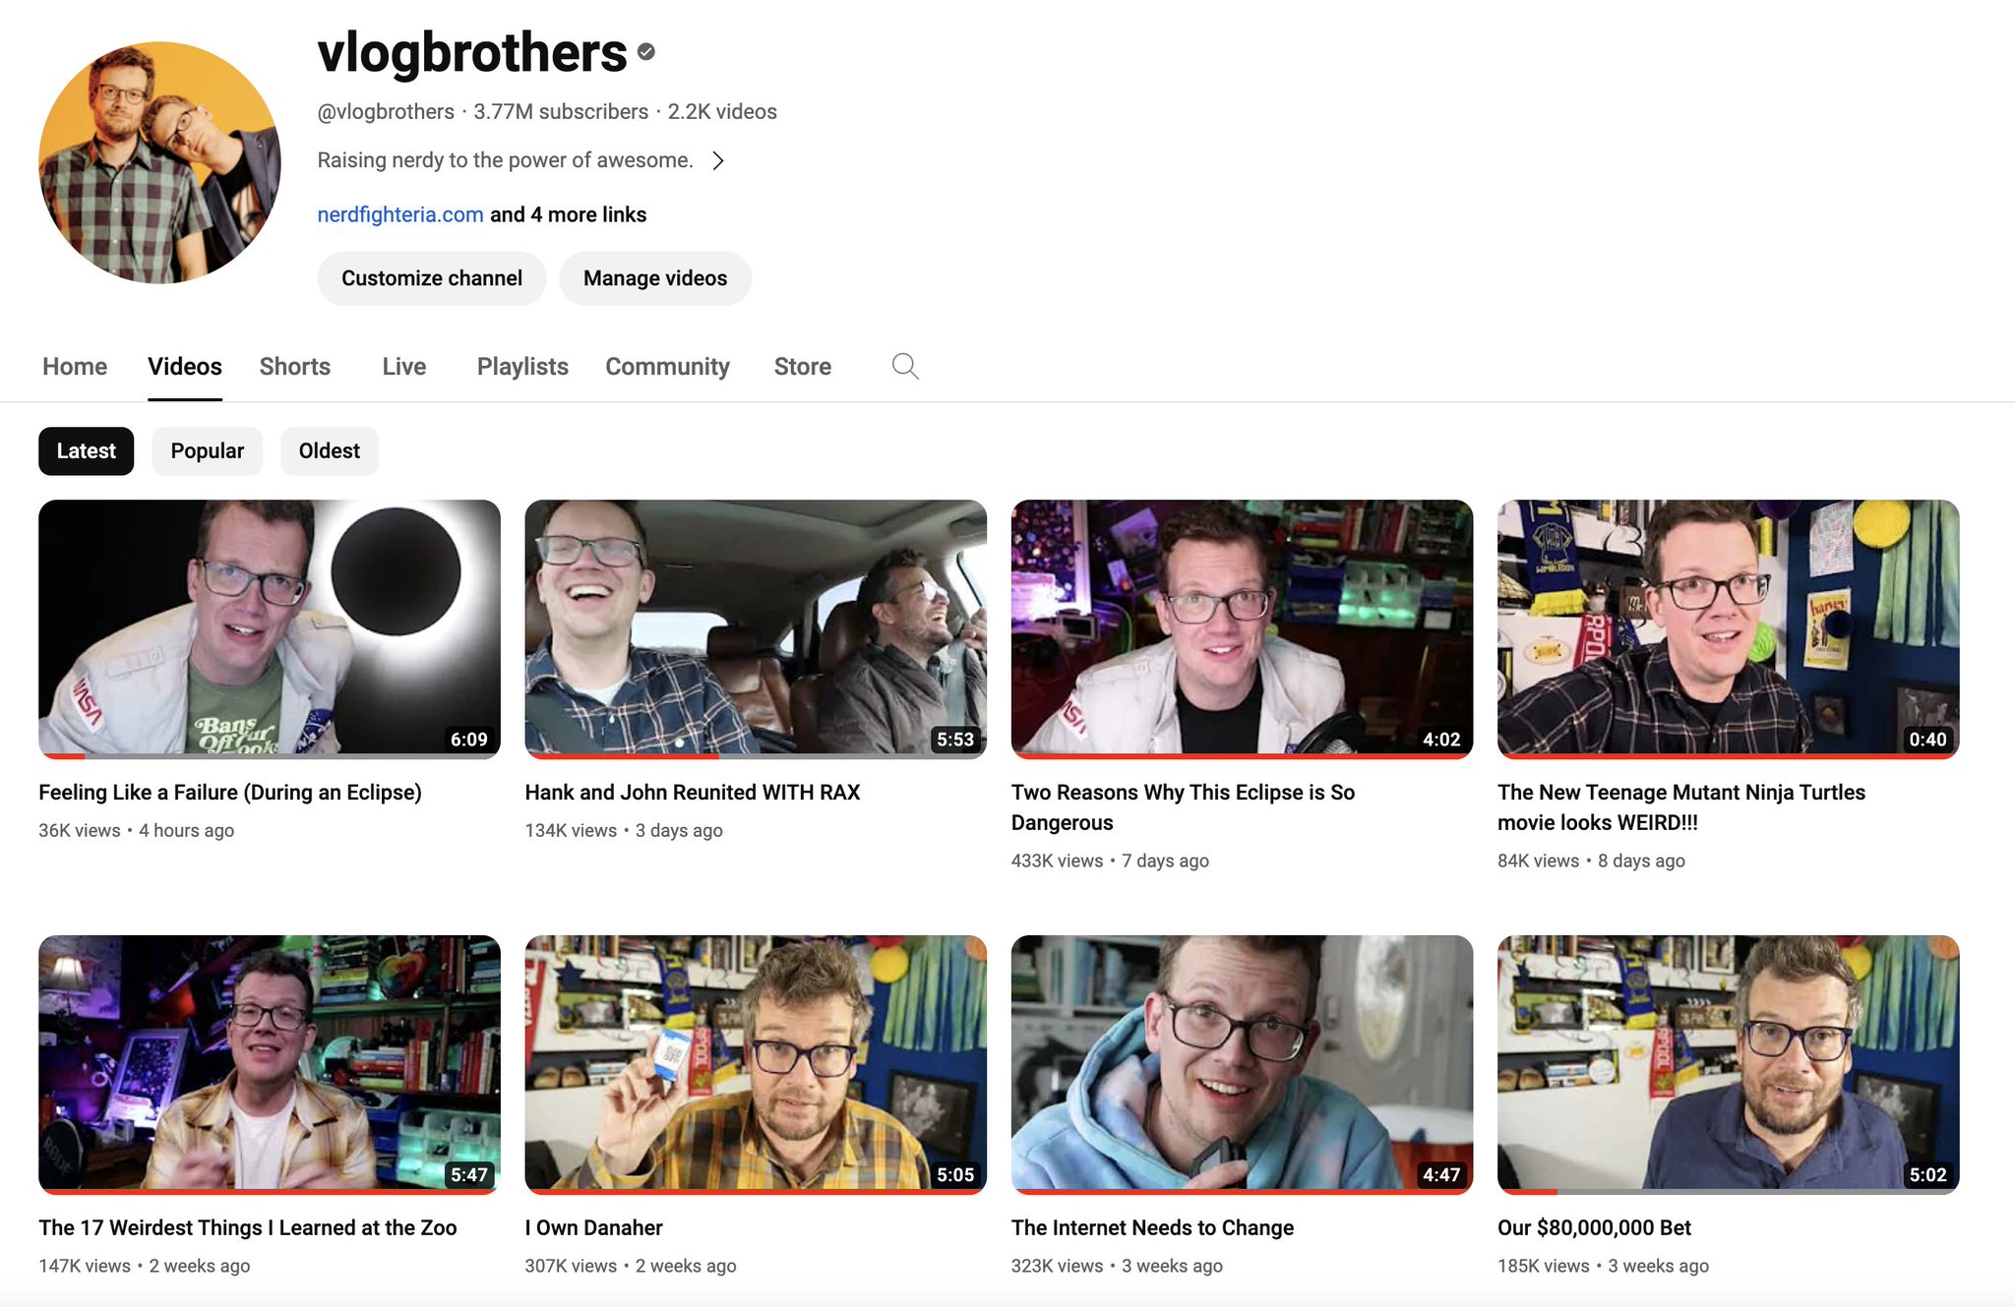Select the Oldest filter chip
Image resolution: width=2015 pixels, height=1307 pixels.
pos(329,450)
